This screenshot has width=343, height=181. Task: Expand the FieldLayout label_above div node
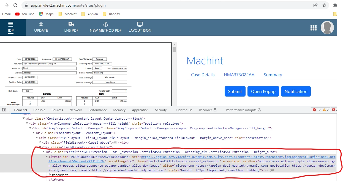pyautogui.click(x=40, y=142)
